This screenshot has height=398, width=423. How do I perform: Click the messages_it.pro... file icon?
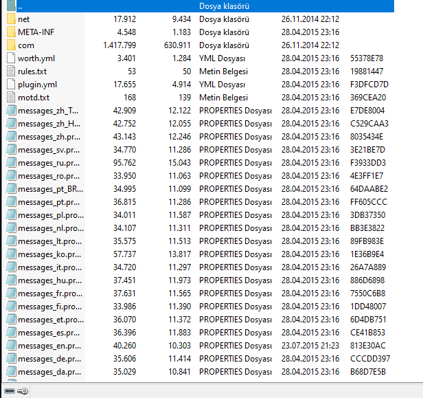[11, 267]
